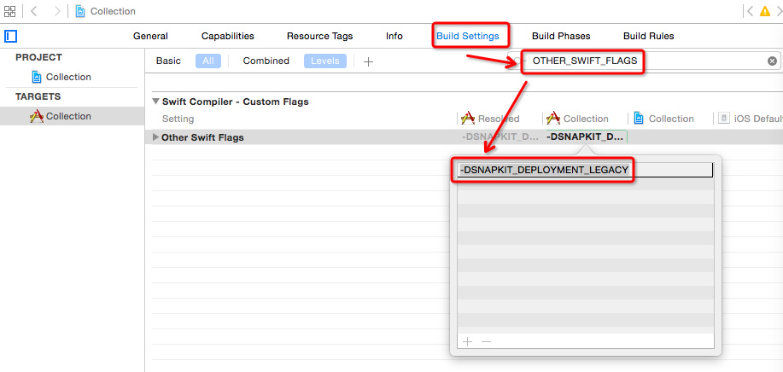Go back with the left navigation arrow
Screen dimensions: 783x372
pyautogui.click(x=34, y=11)
